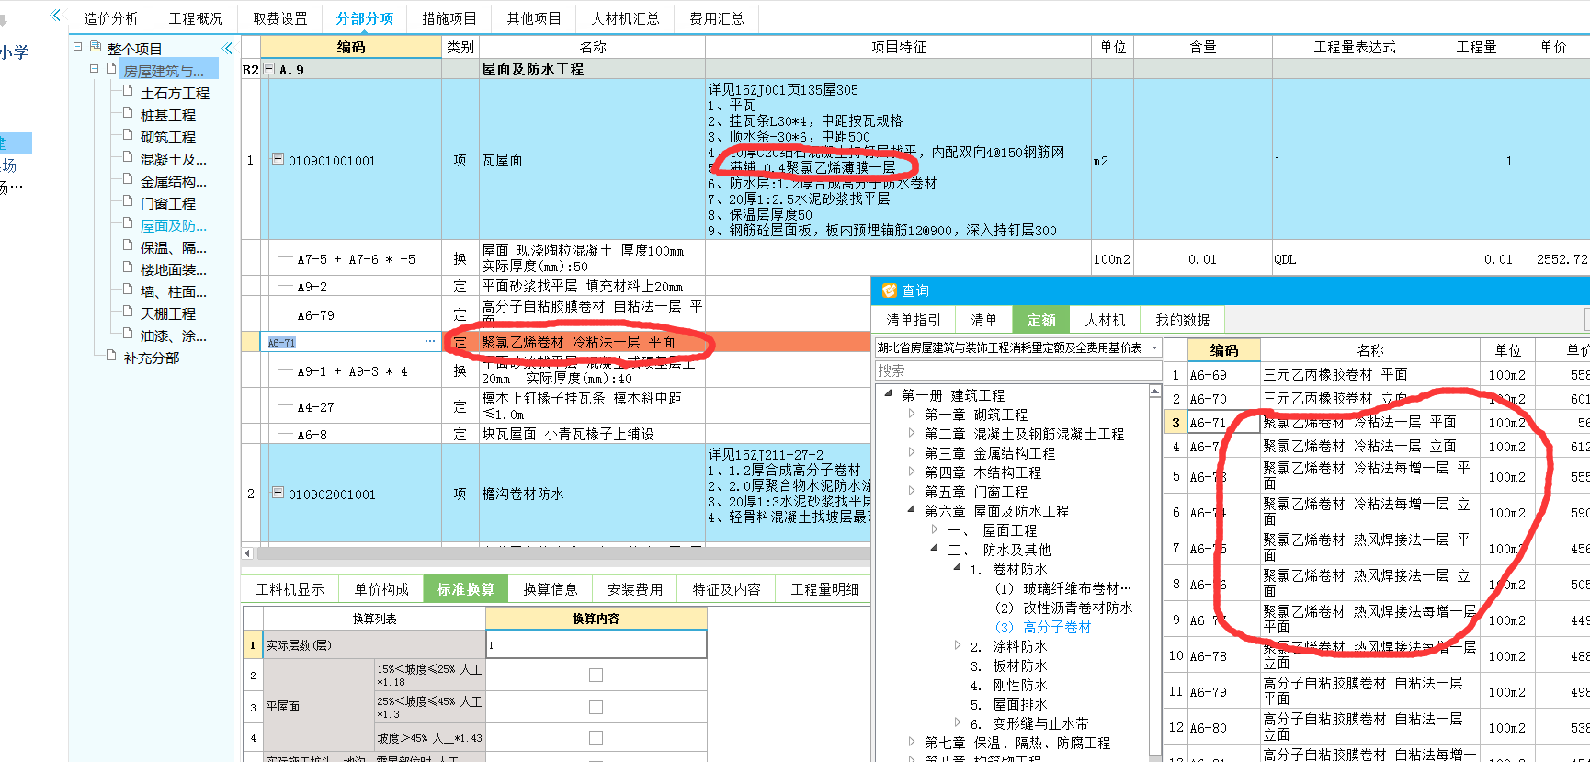This screenshot has height=762, width=1590.
Task: Show the 工料机显示 bottom tab
Action: coord(290,589)
